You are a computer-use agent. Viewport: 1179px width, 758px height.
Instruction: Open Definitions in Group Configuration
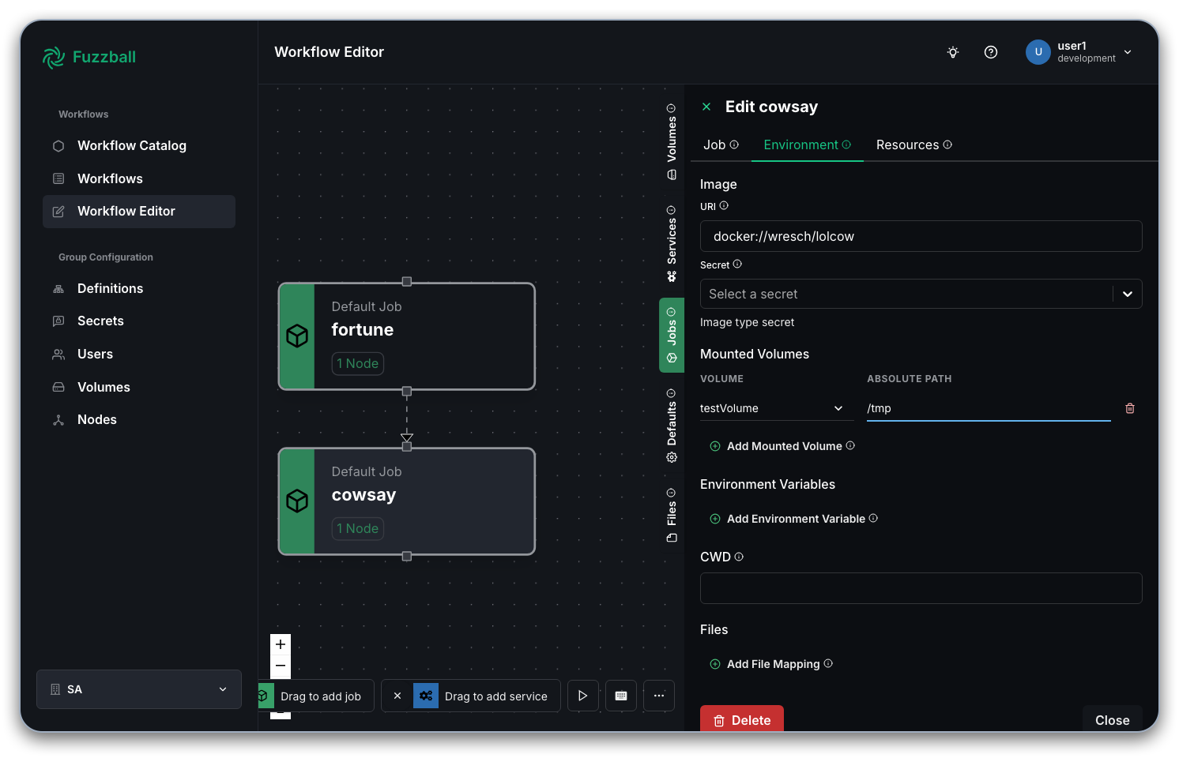pos(139,288)
